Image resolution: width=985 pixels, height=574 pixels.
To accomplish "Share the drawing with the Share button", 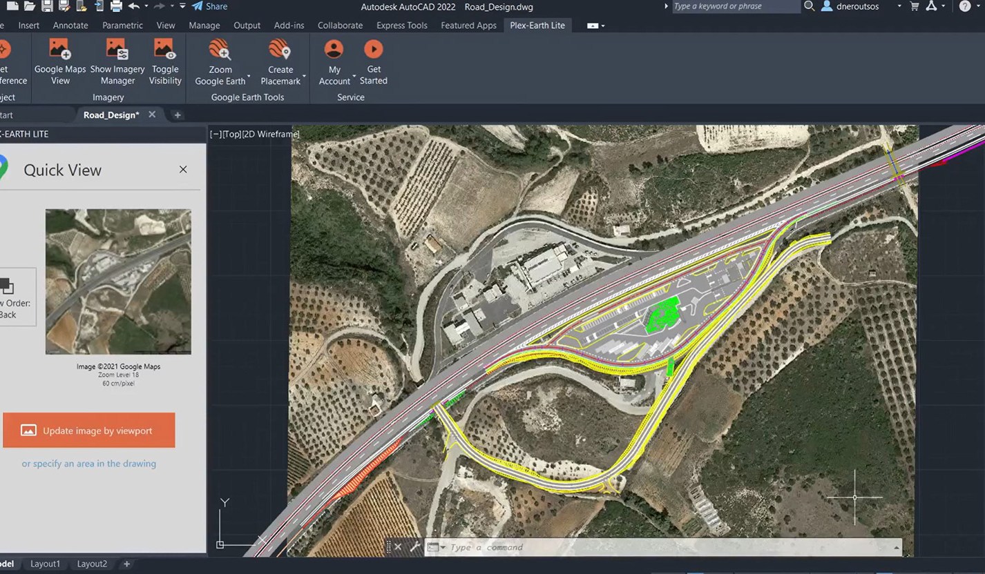I will [209, 6].
